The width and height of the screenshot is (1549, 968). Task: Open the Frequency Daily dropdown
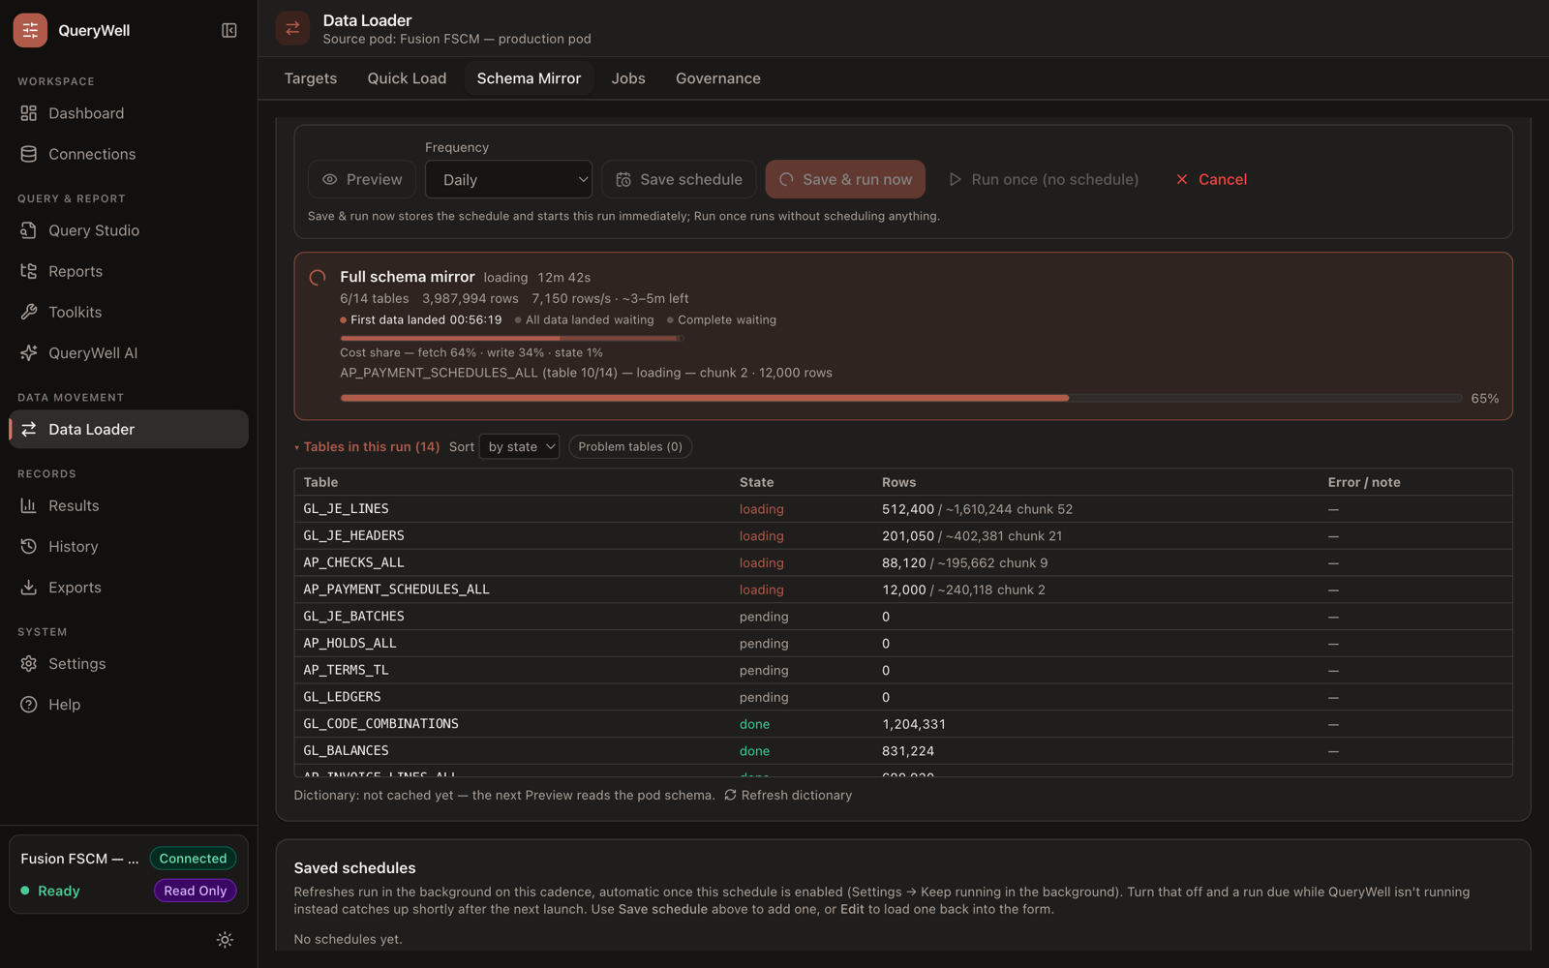508,179
